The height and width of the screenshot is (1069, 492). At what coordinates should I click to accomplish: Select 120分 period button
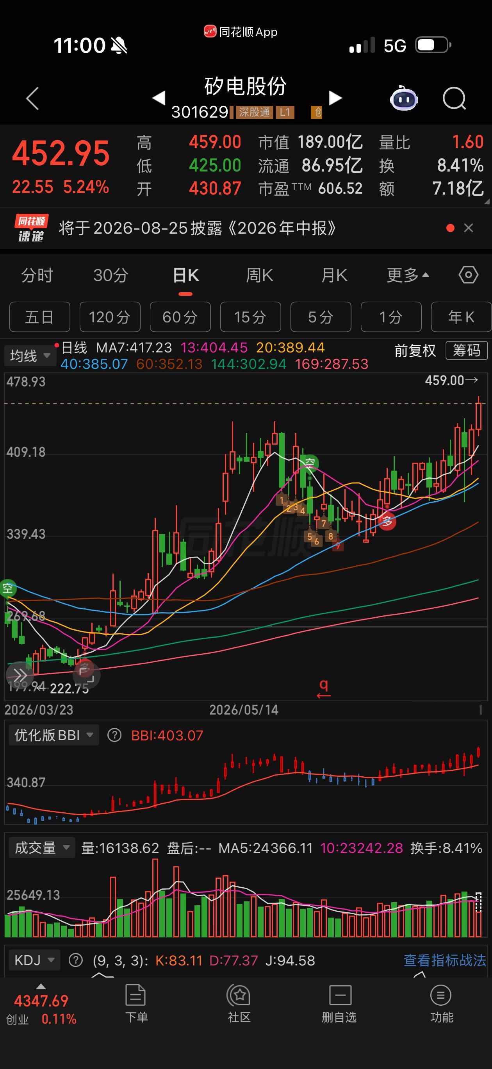click(x=110, y=317)
